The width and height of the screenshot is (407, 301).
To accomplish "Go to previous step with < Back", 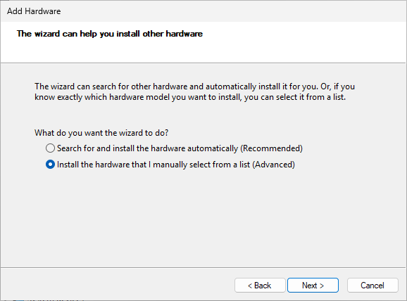I will coord(260,286).
